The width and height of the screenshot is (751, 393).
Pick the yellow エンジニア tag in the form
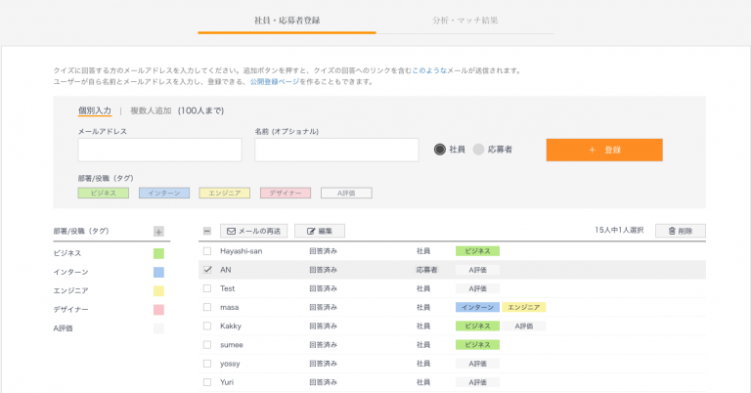click(x=225, y=193)
